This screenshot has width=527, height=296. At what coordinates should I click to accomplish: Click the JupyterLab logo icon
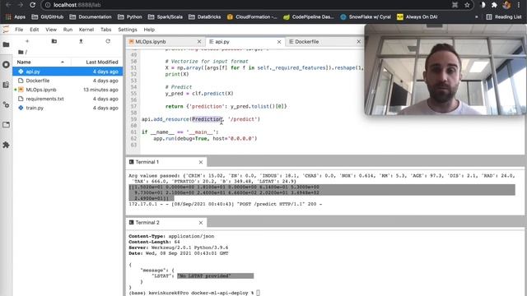[6, 30]
